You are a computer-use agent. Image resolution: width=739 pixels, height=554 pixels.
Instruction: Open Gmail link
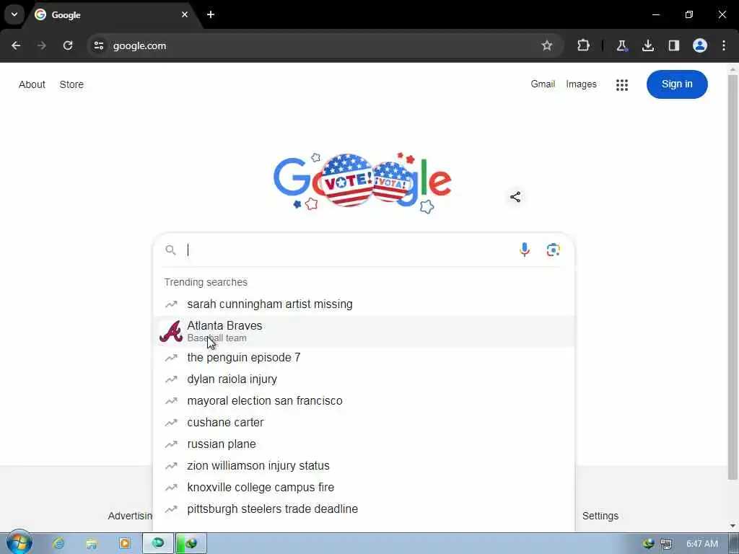tap(543, 84)
